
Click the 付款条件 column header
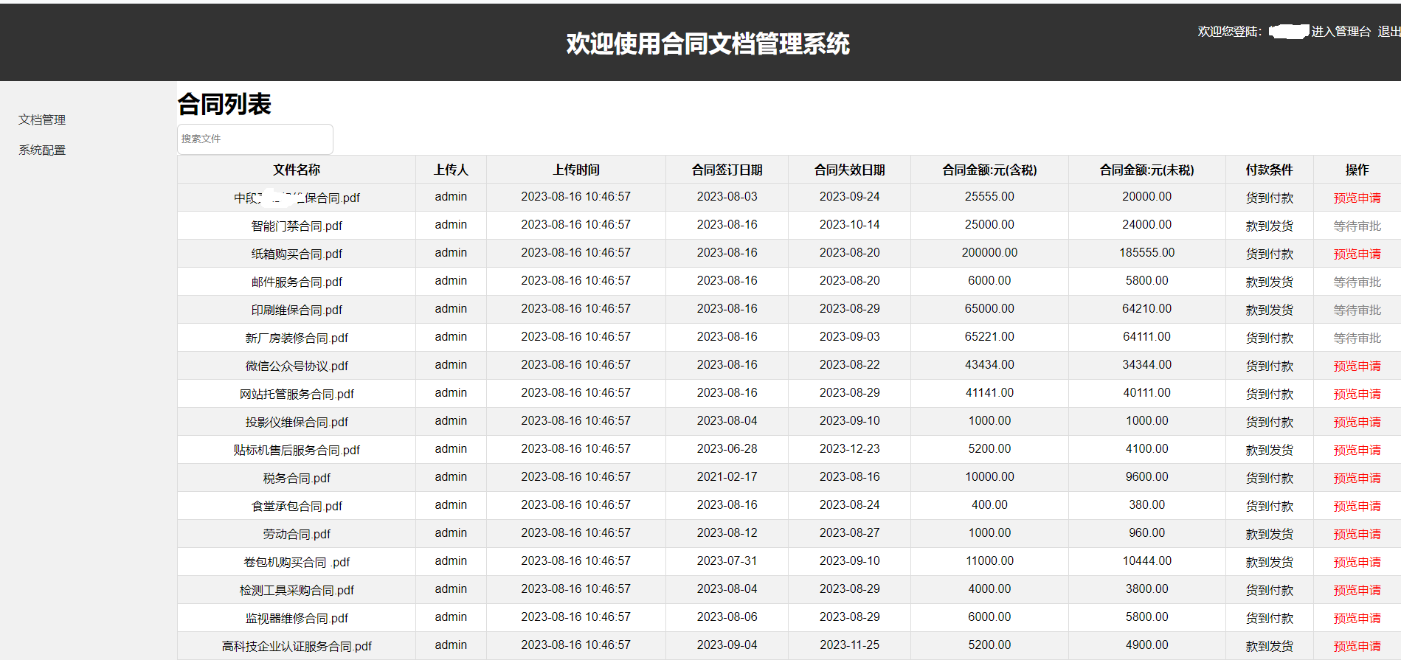point(1269,170)
